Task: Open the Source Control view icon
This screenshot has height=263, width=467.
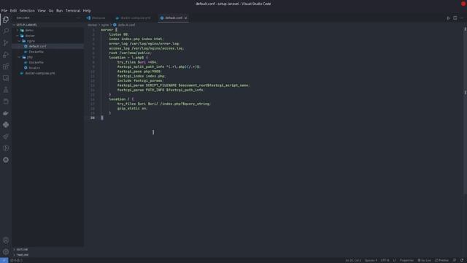Action: coord(6,43)
